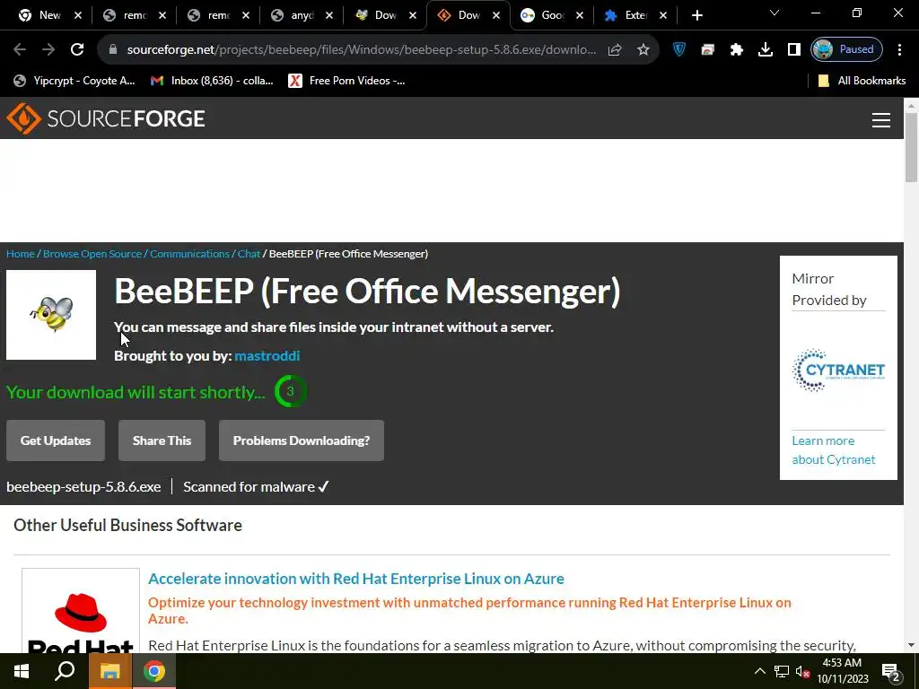
Task: Click the Cytranet mirror logo
Action: pos(838,370)
